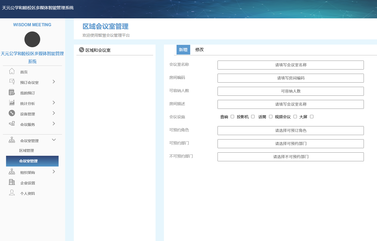Open 区域管理 in the sidebar
This screenshot has height=241, width=377.
point(27,151)
